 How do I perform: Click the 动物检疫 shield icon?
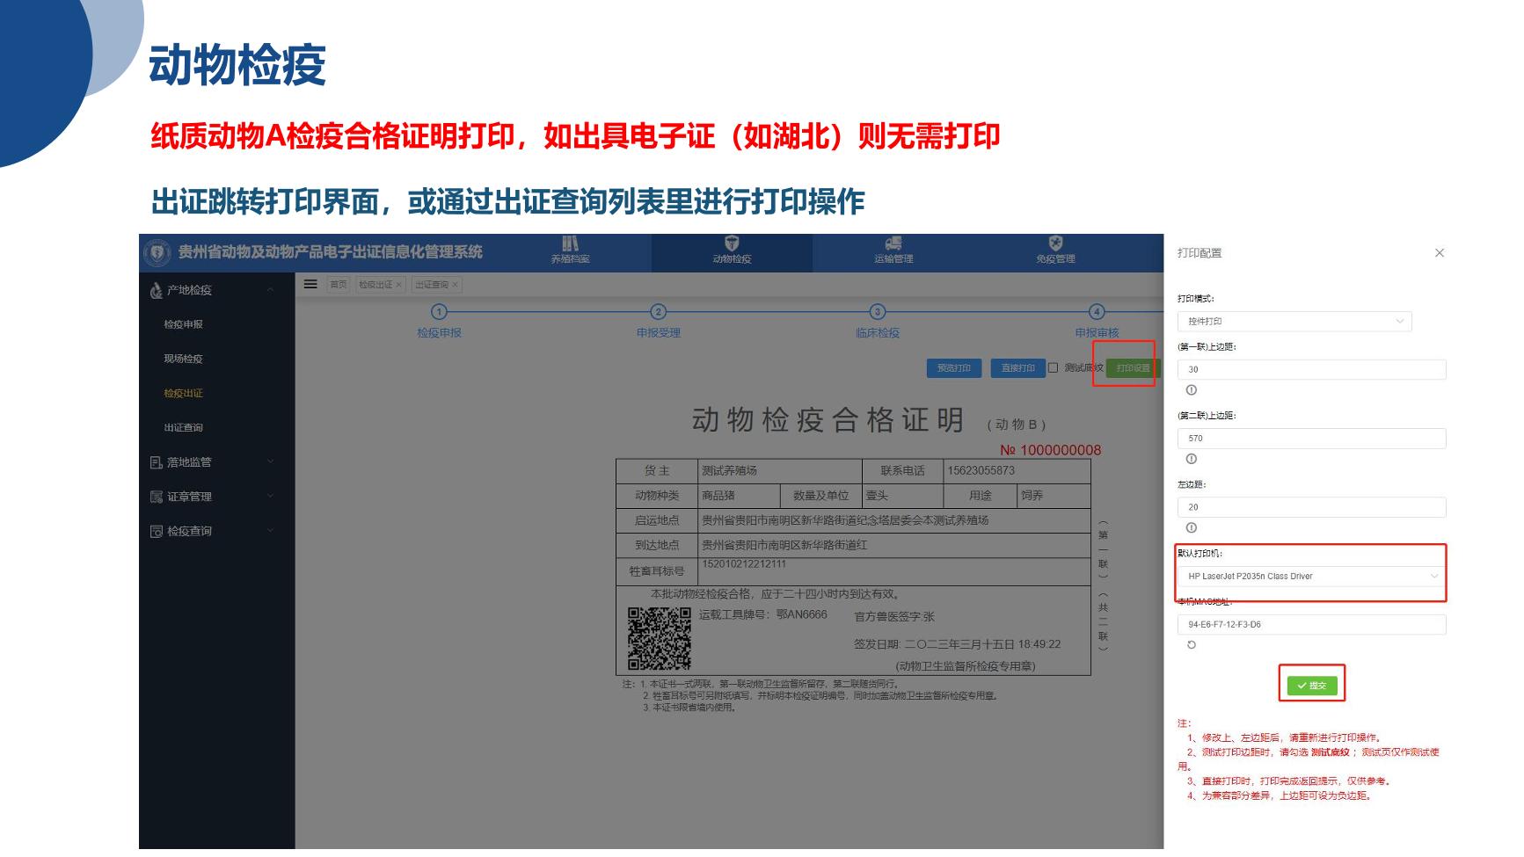732,243
